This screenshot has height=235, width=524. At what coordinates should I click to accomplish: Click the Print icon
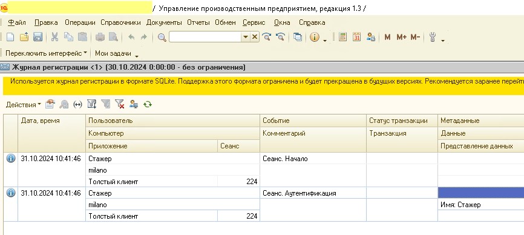100,37
